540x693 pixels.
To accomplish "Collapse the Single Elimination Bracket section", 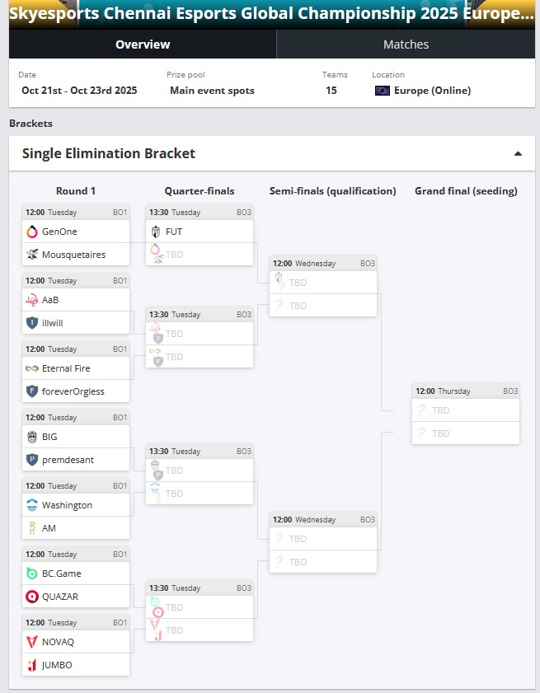I will point(518,153).
